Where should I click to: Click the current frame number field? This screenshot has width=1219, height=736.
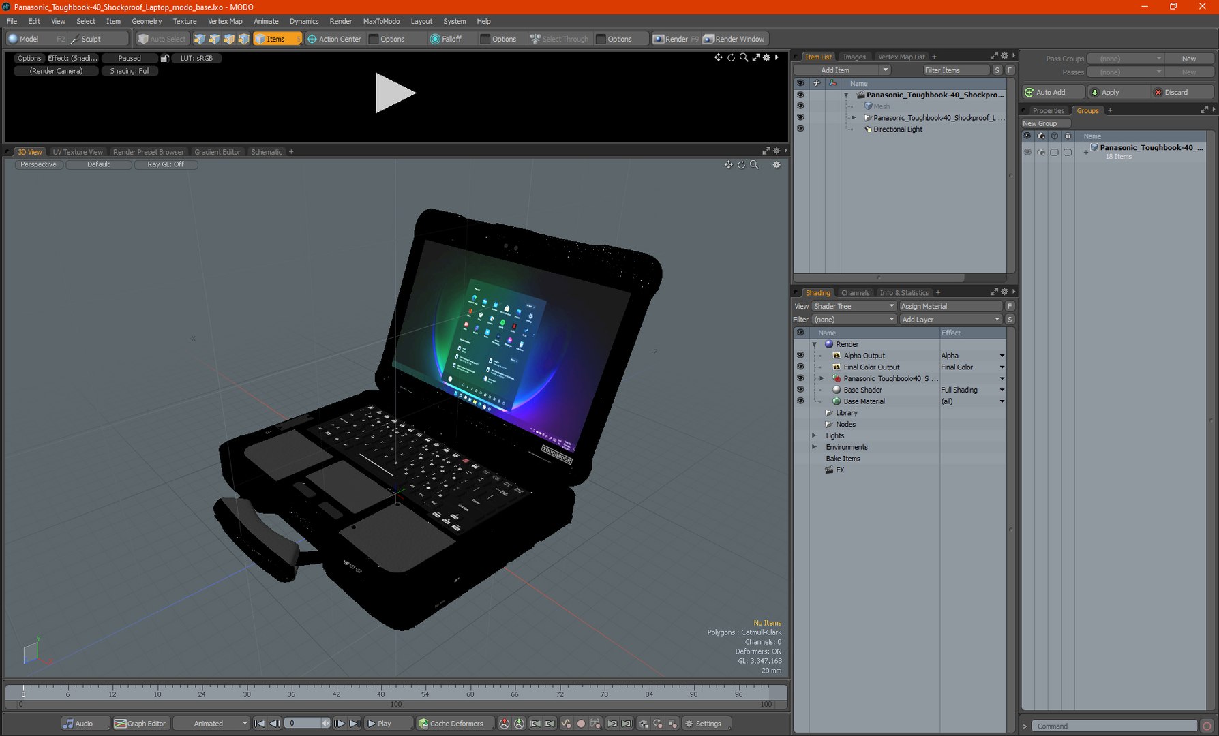coord(305,724)
